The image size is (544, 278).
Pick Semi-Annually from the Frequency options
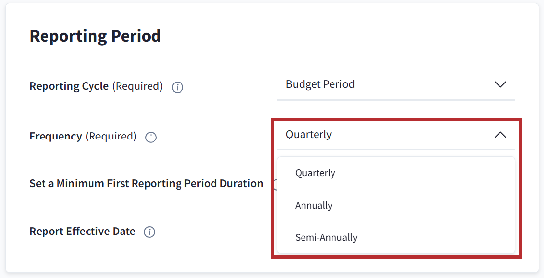(x=326, y=238)
